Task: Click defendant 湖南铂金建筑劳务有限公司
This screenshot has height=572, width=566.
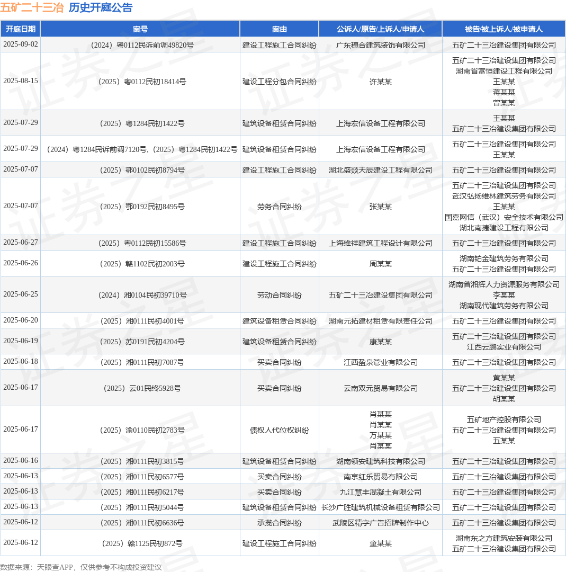Action: 504,258
